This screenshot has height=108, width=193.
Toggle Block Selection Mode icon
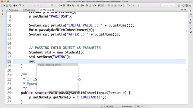(x=112, y=5)
